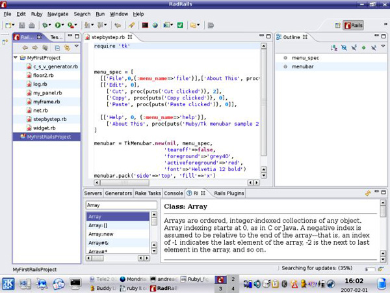Click the Sort alphabetically icon in Outline
The image size is (390, 293).
[334, 48]
